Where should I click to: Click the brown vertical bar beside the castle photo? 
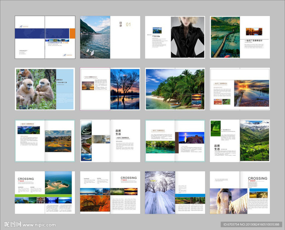(x=177, y=143)
